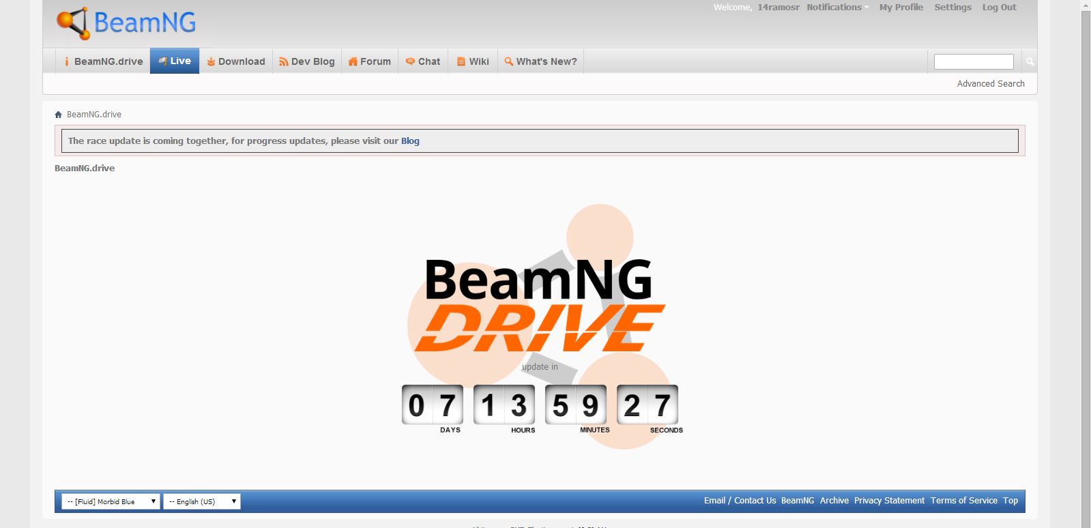Click the search magnifier button
Screen dimensions: 1091x528
click(x=1030, y=61)
